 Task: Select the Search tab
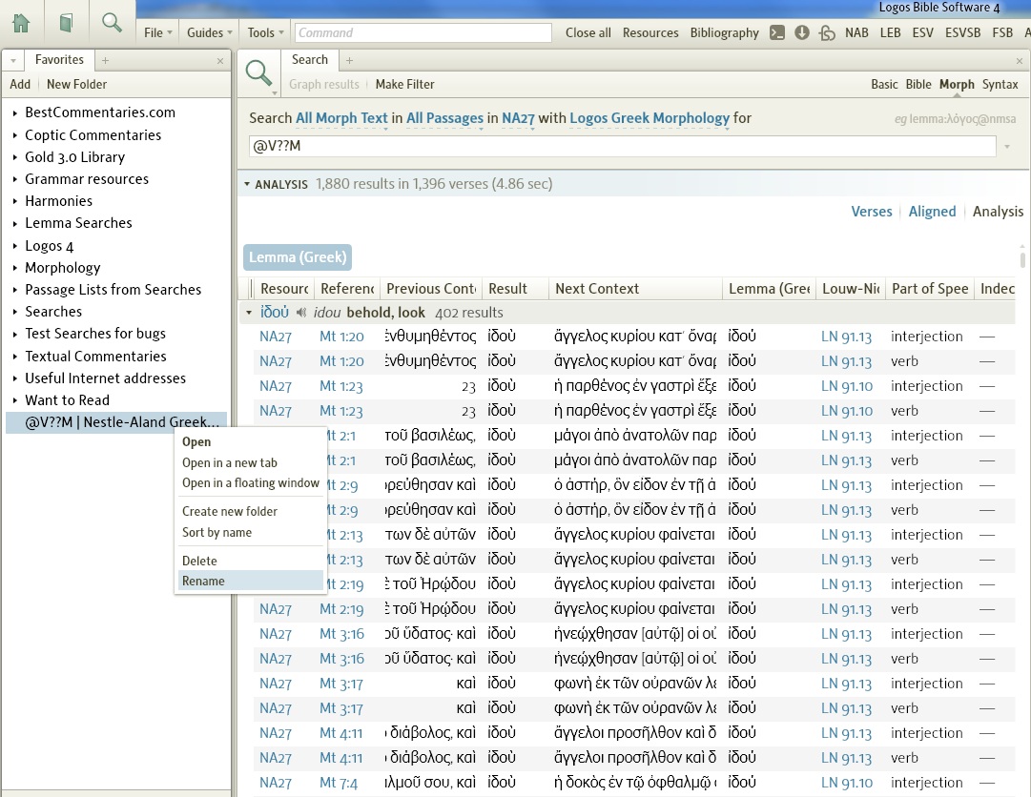point(310,60)
